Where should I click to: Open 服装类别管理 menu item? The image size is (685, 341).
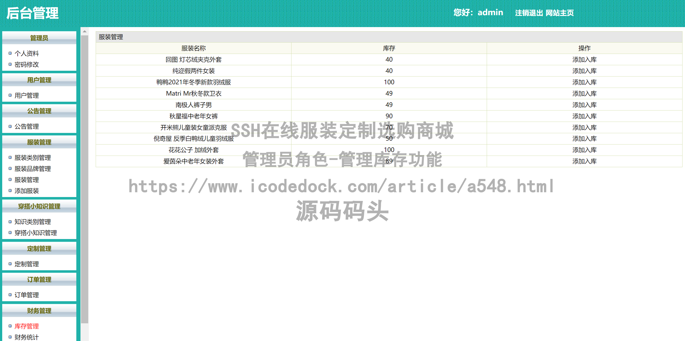[x=33, y=158]
